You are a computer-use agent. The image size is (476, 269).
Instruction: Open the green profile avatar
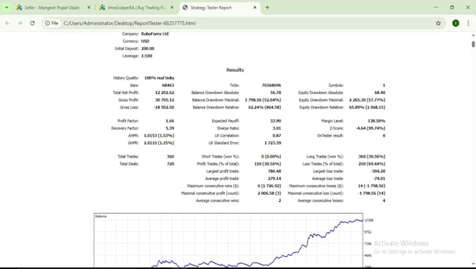(x=456, y=23)
